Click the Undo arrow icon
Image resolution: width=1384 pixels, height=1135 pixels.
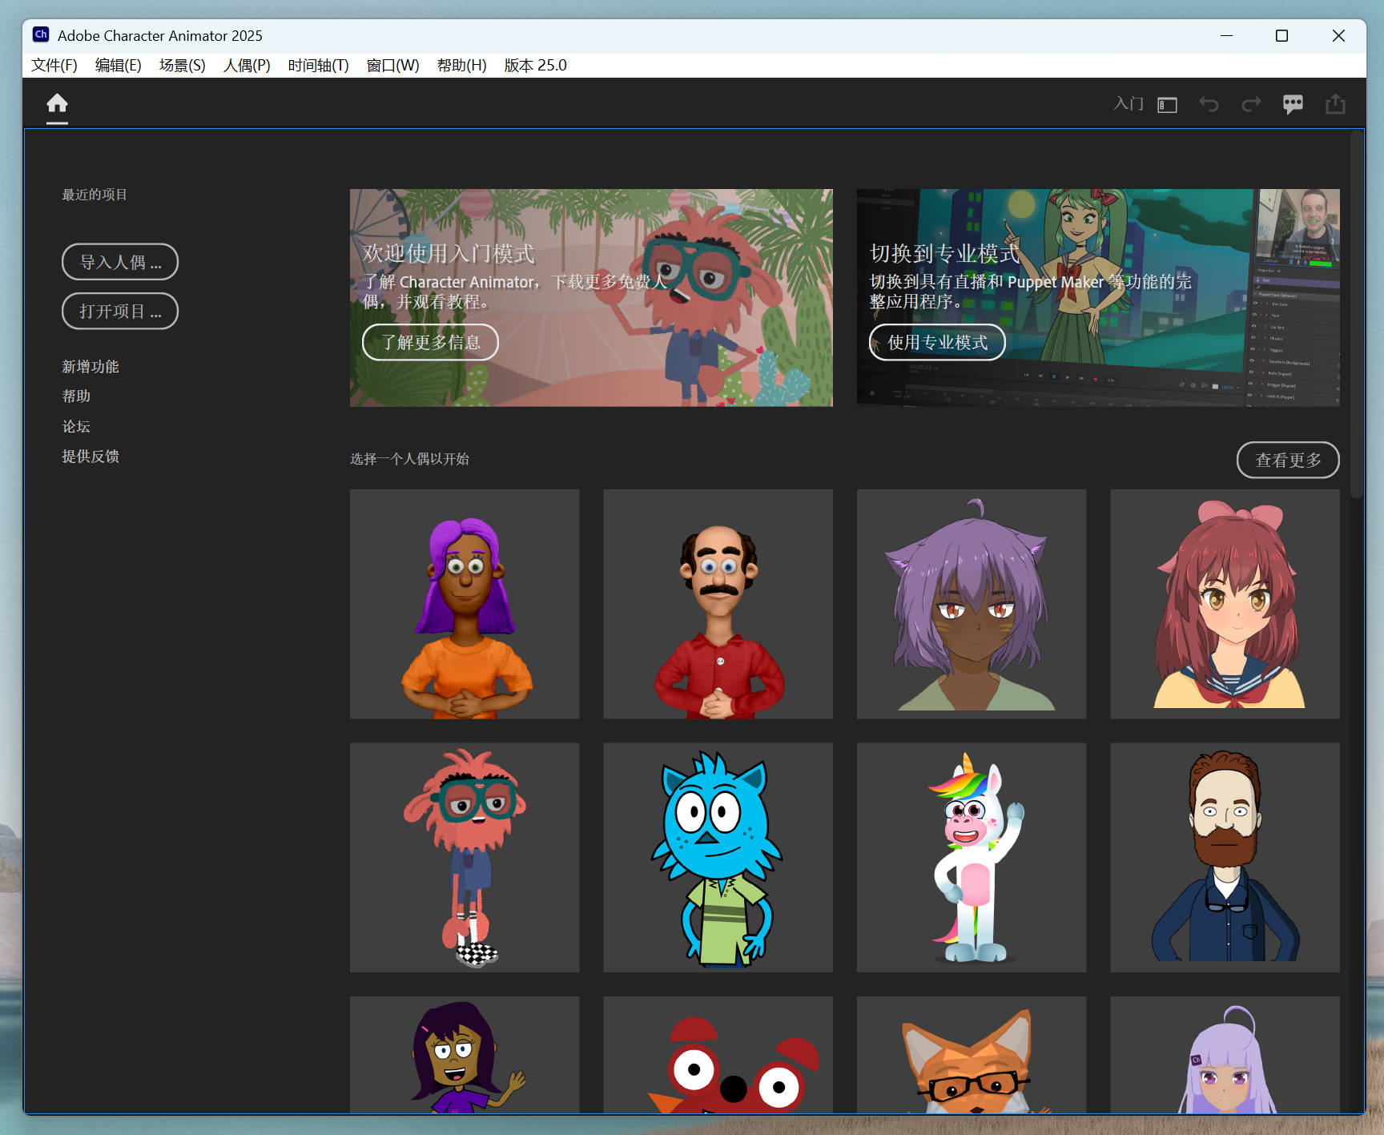pos(1209,104)
